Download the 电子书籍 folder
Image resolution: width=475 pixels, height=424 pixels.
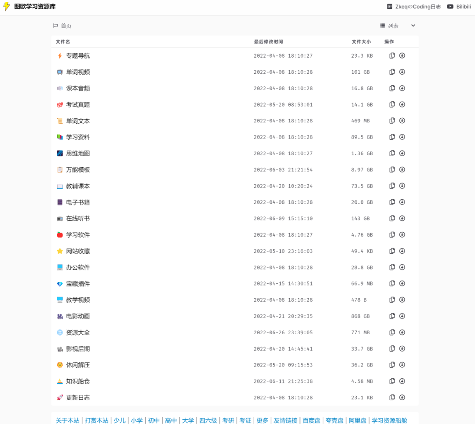point(402,202)
